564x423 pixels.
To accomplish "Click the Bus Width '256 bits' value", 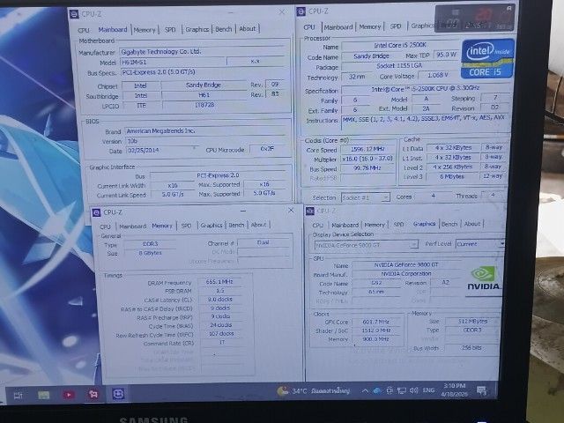I will click(x=471, y=348).
